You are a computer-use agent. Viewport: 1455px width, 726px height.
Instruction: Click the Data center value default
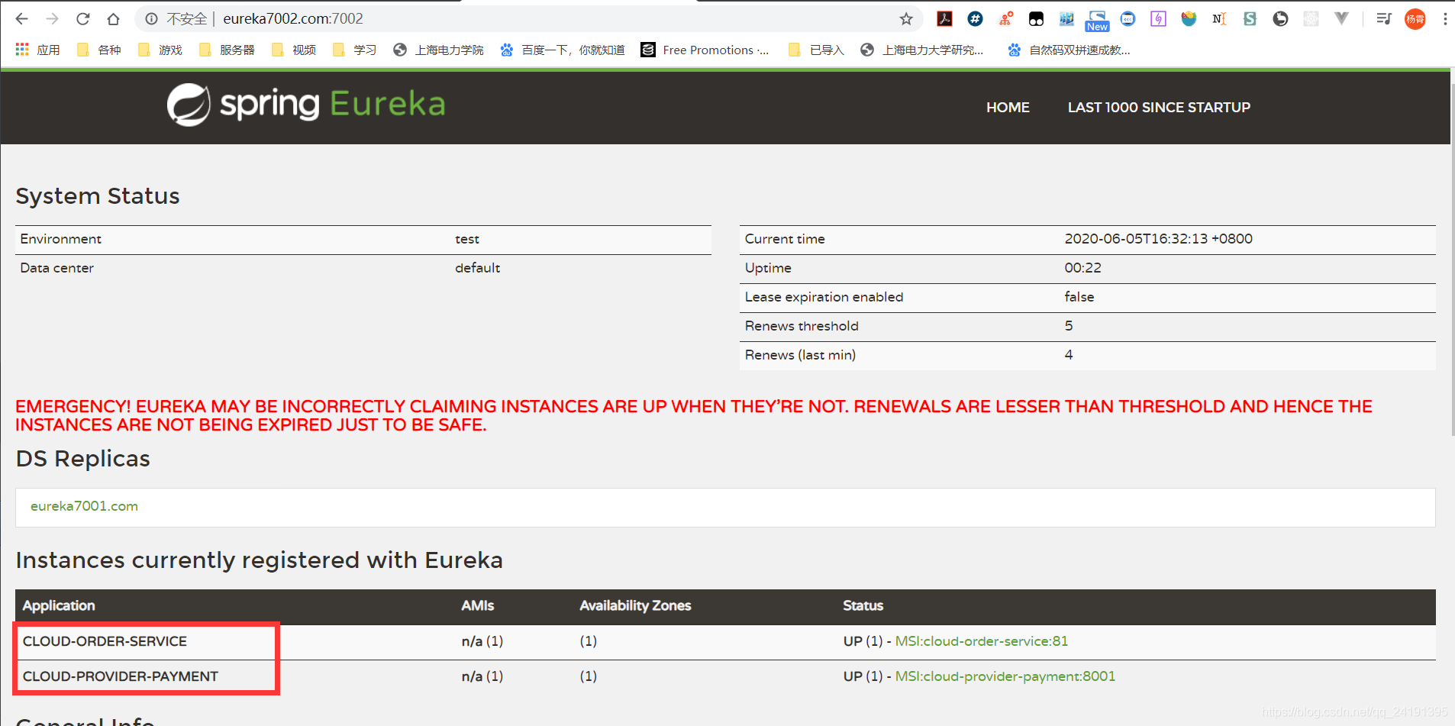477,268
